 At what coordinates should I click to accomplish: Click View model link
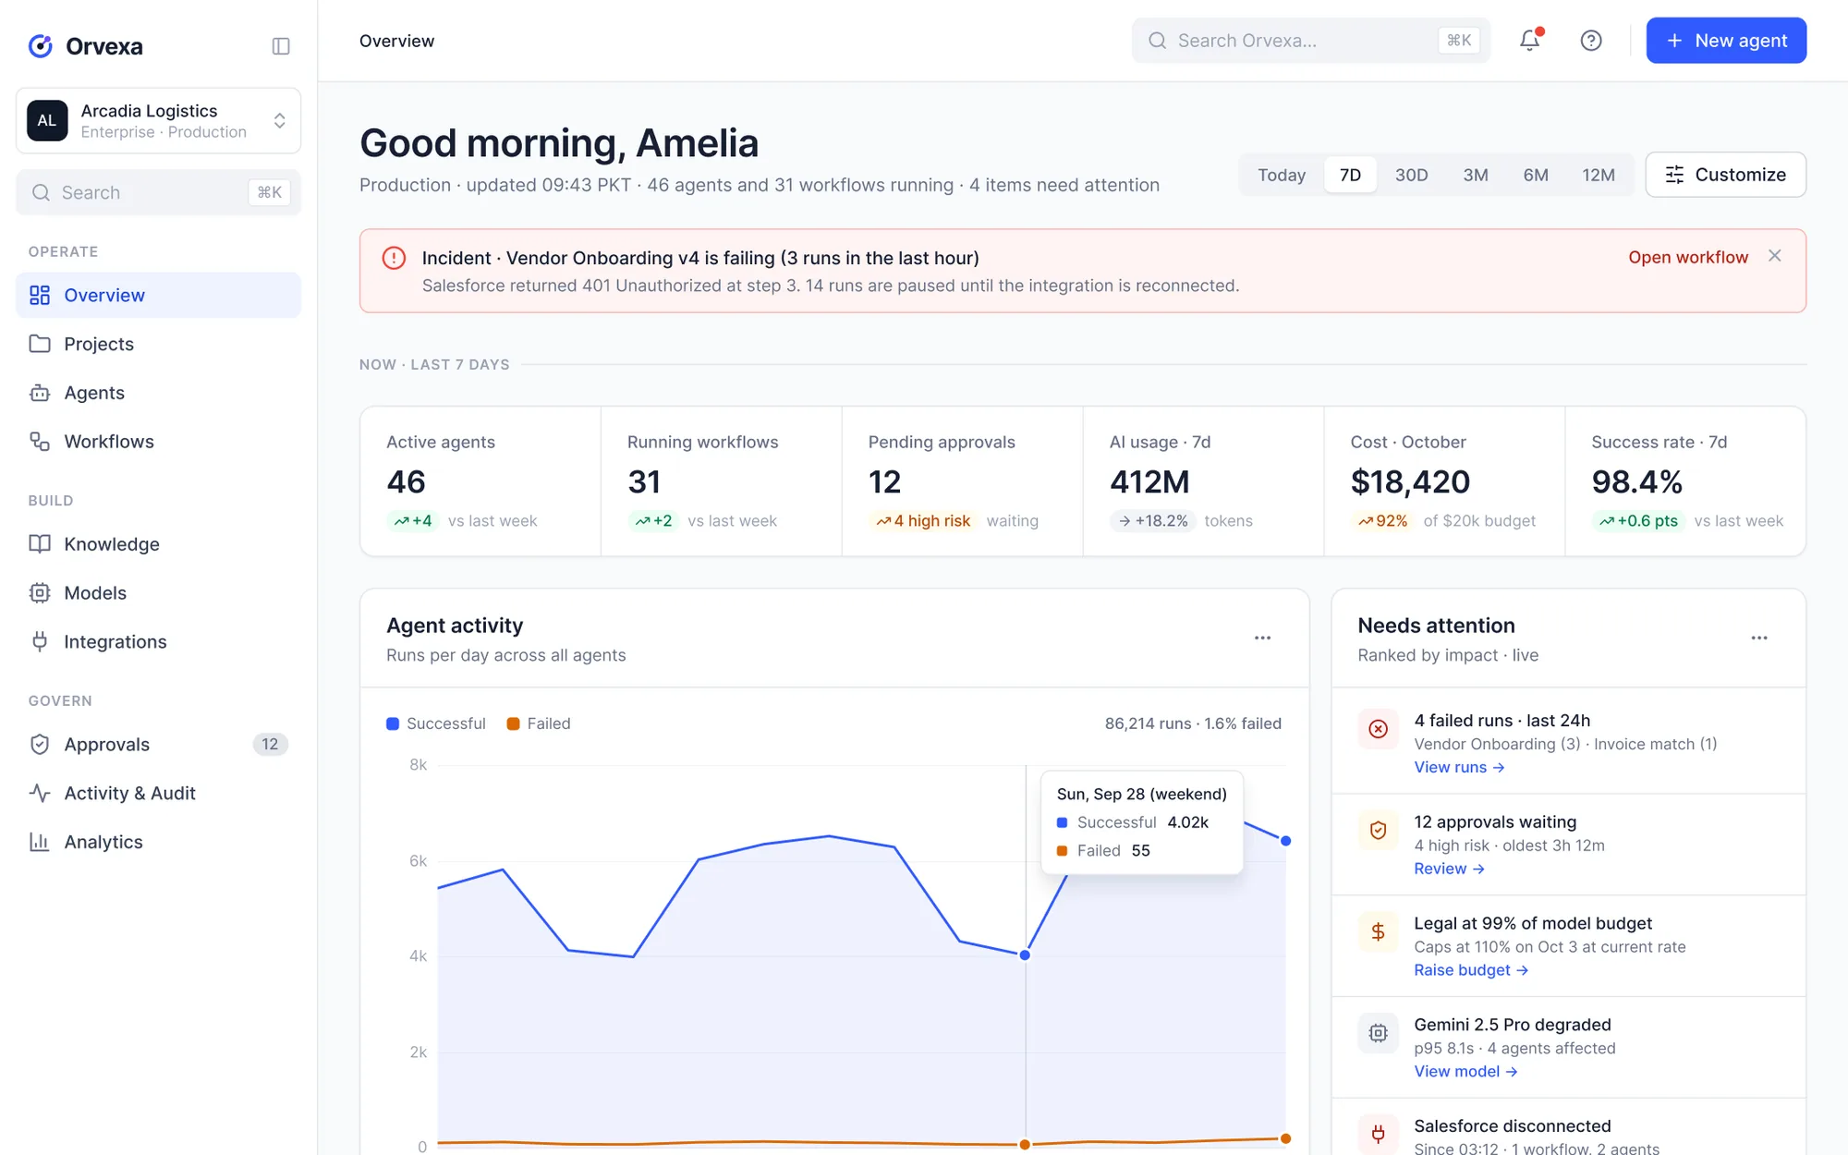[x=1465, y=1072]
